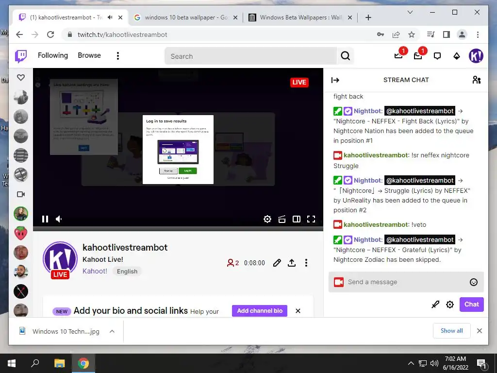Open the Windows notification center

pos(481,363)
